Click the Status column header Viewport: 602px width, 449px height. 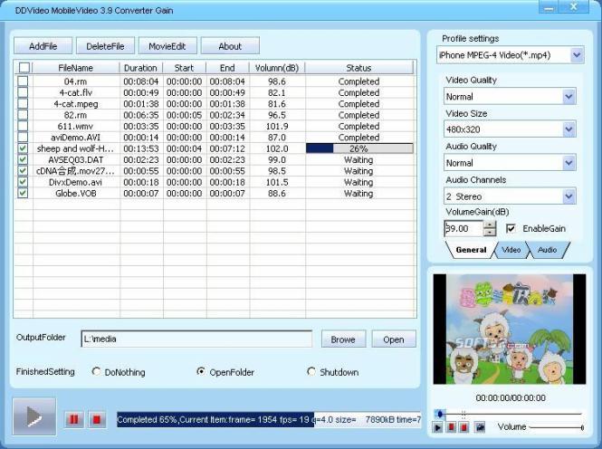[358, 68]
